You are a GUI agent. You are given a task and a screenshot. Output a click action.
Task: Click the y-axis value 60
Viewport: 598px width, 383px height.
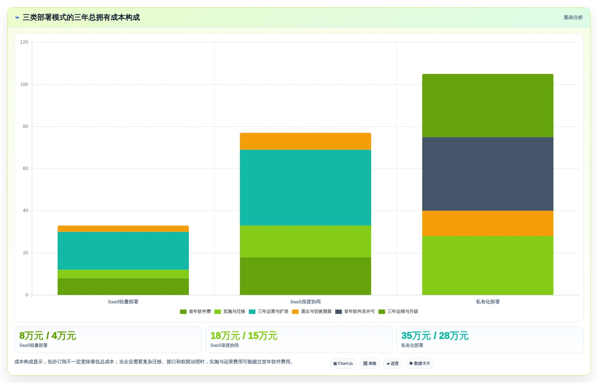point(25,168)
